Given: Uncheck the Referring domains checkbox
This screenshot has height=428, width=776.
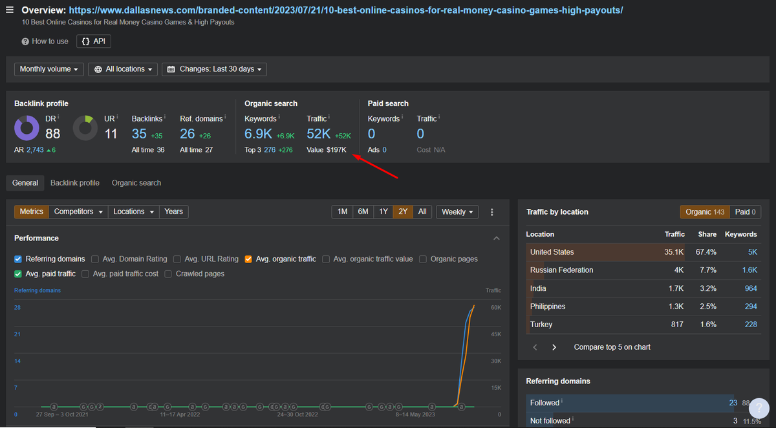Looking at the screenshot, I should tap(18, 259).
